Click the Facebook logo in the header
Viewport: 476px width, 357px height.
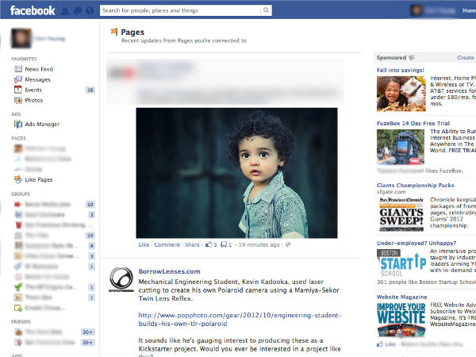coord(33,10)
